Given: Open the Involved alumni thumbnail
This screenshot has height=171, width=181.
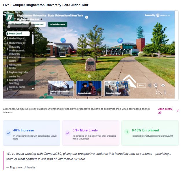Looking at the screenshot, I should pos(89,88).
